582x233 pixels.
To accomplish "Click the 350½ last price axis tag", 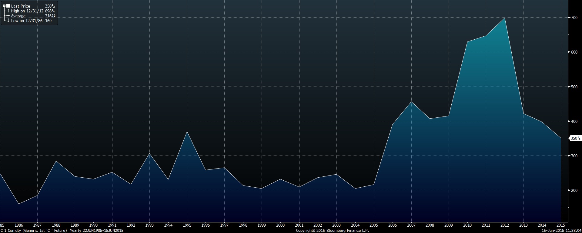I will point(575,138).
